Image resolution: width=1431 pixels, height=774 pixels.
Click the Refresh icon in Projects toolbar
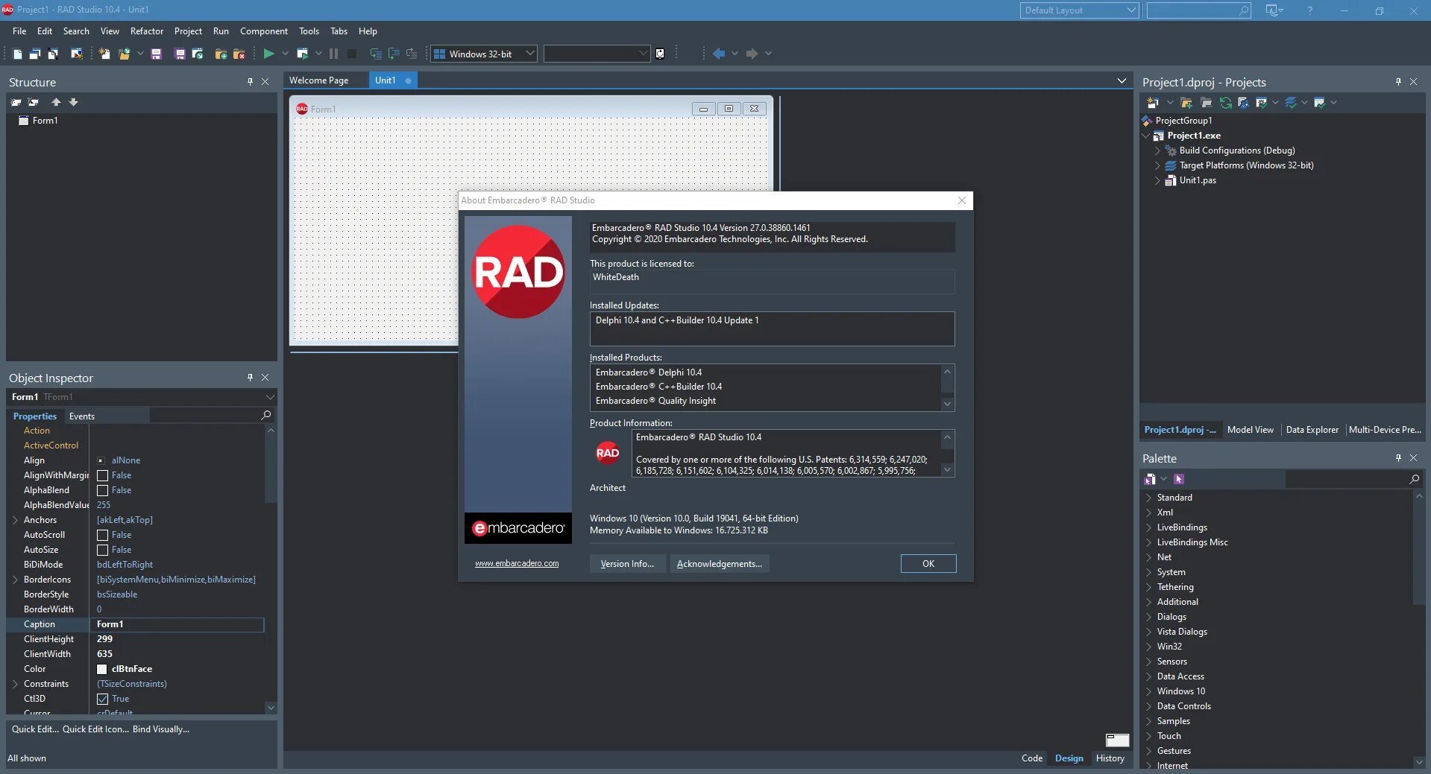pyautogui.click(x=1225, y=103)
